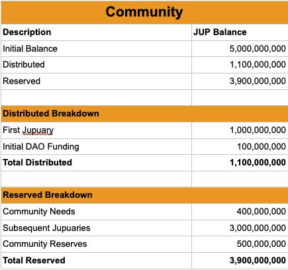Select the Community title header cell
The image size is (288, 270).
[144, 13]
